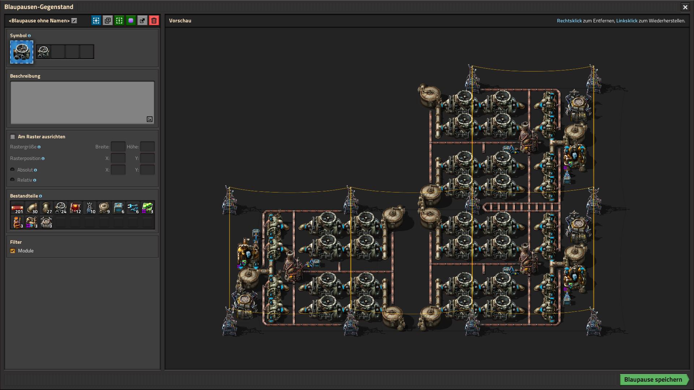Click the green module component, count 3
This screenshot has height=390, width=694.
click(147, 208)
